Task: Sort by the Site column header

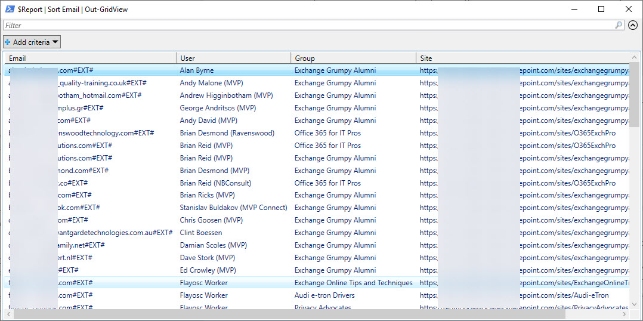Action: [519, 58]
